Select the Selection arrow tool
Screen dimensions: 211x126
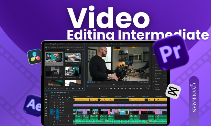(x=46, y=94)
